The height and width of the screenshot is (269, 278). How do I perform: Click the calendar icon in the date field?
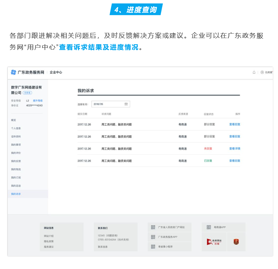click(126, 104)
